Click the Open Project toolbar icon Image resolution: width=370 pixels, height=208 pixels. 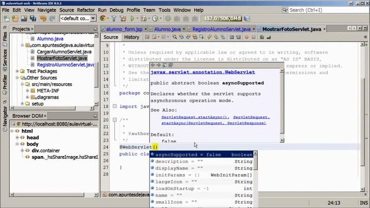pyautogui.click(x=24, y=18)
